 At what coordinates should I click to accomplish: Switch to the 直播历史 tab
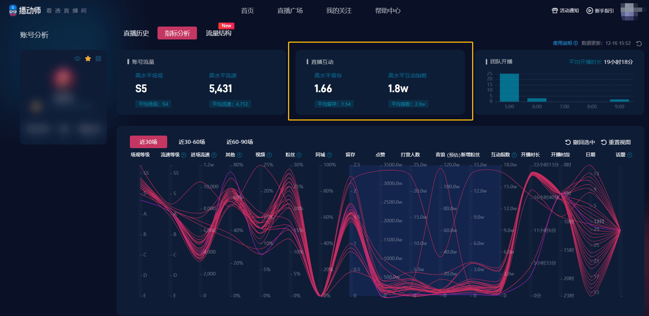[136, 33]
